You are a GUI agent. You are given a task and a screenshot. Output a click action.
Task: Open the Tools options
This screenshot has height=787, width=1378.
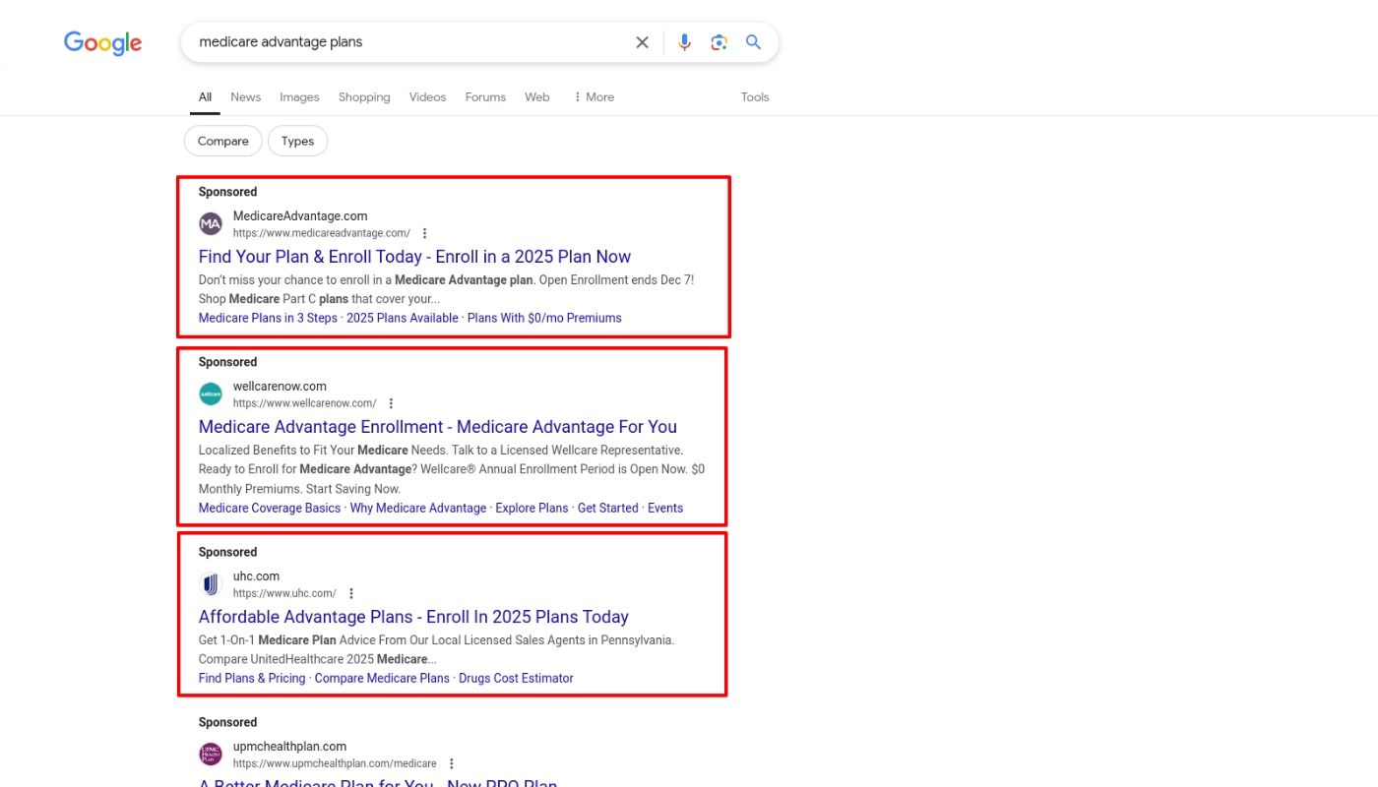click(x=755, y=97)
